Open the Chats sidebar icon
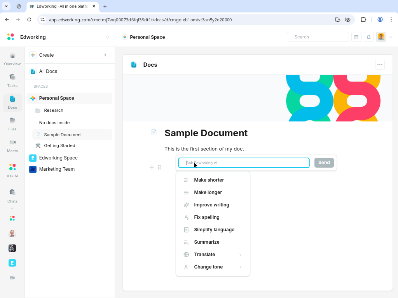This screenshot has width=398, height=298. [x=12, y=196]
